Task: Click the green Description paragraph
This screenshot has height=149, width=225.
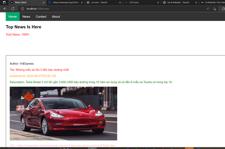Action: click(91, 82)
